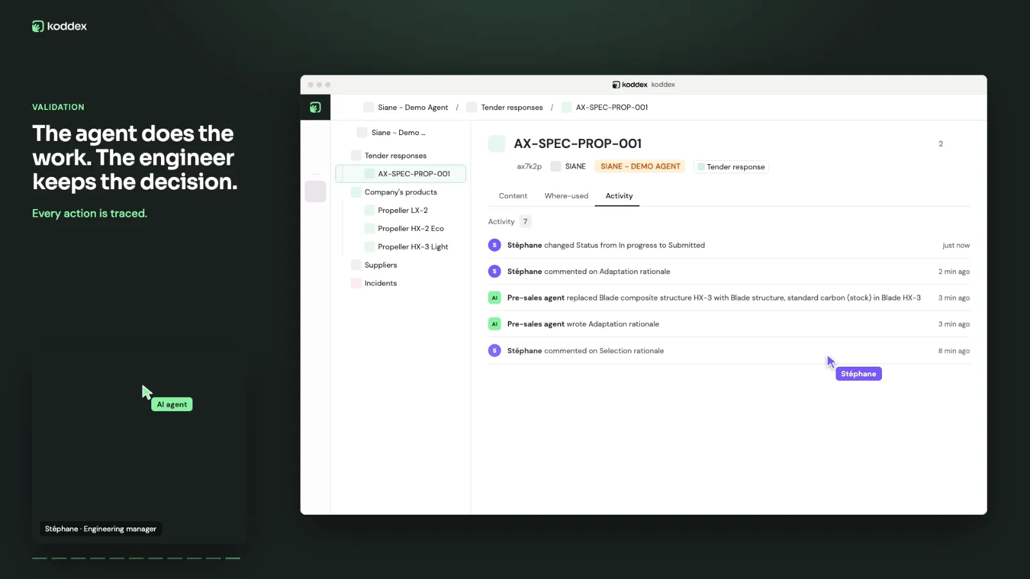Open the Content tab
Viewport: 1030px width, 579px height.
(x=513, y=196)
